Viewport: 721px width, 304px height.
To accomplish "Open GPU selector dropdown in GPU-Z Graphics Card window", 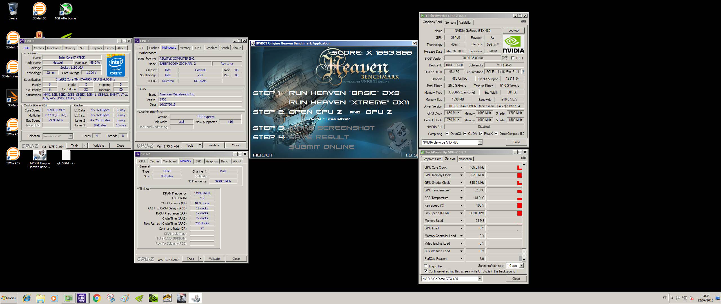I will (480, 142).
